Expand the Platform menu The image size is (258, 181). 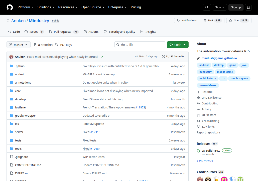tap(25, 7)
